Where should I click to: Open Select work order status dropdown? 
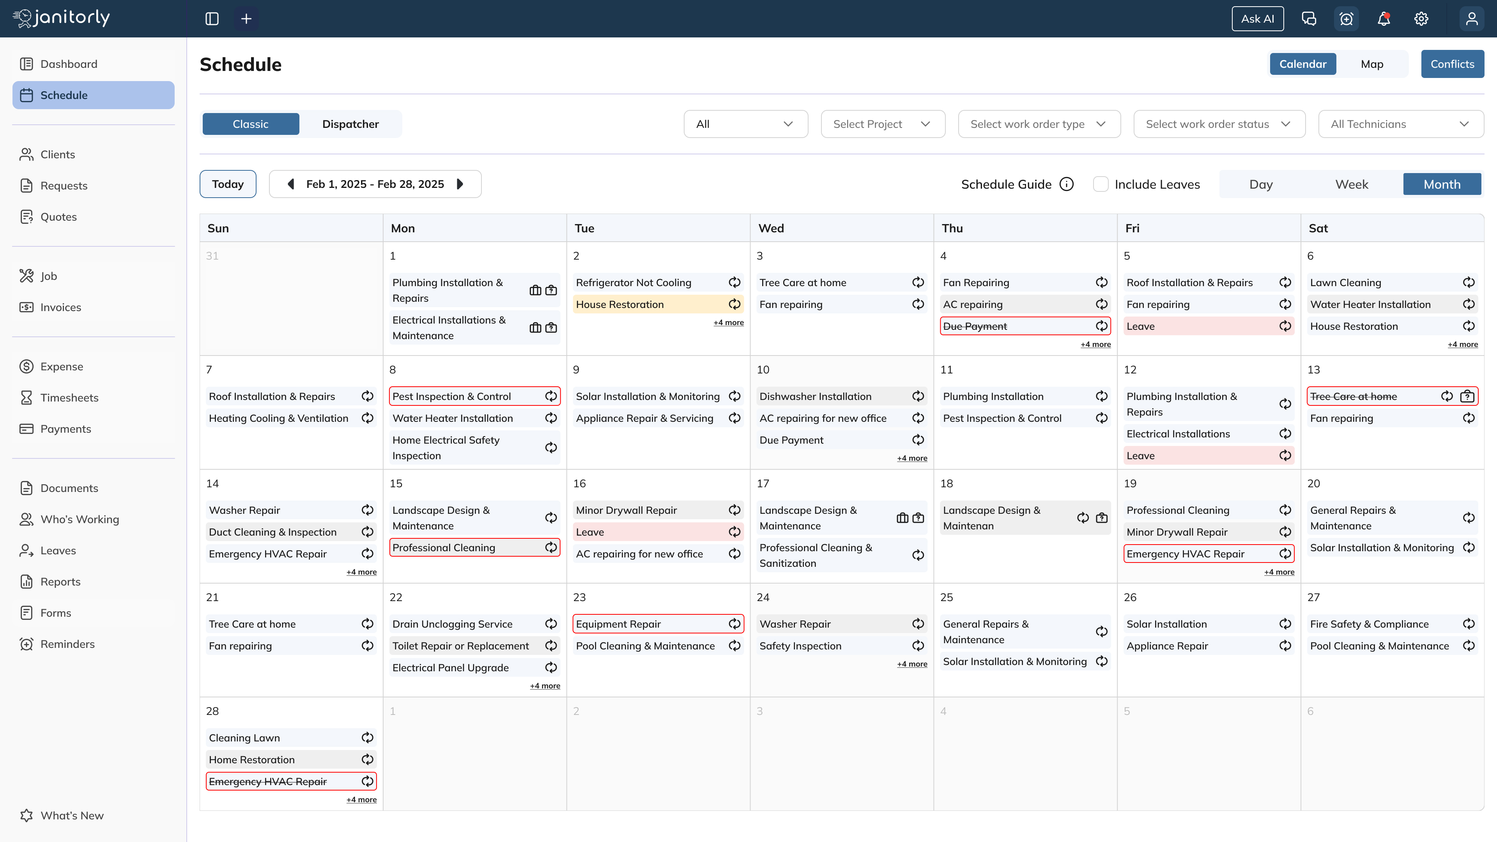click(1219, 124)
